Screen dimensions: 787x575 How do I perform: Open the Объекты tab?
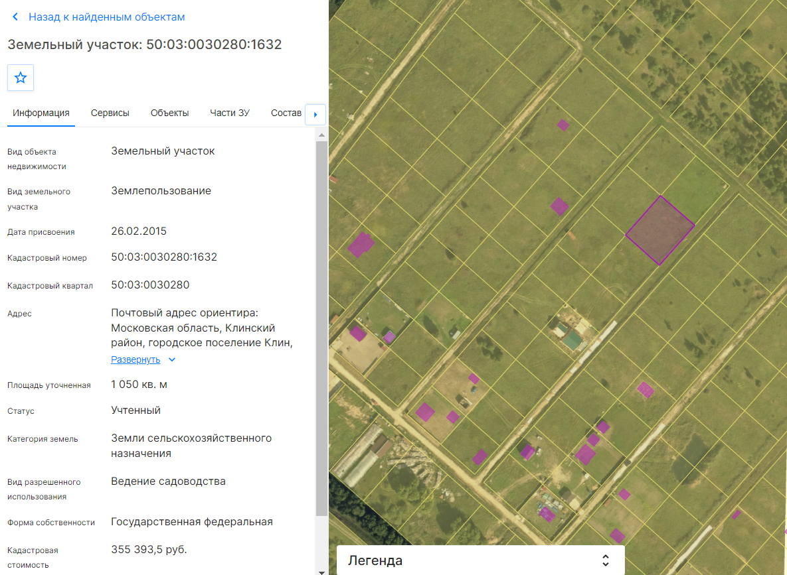pos(169,113)
